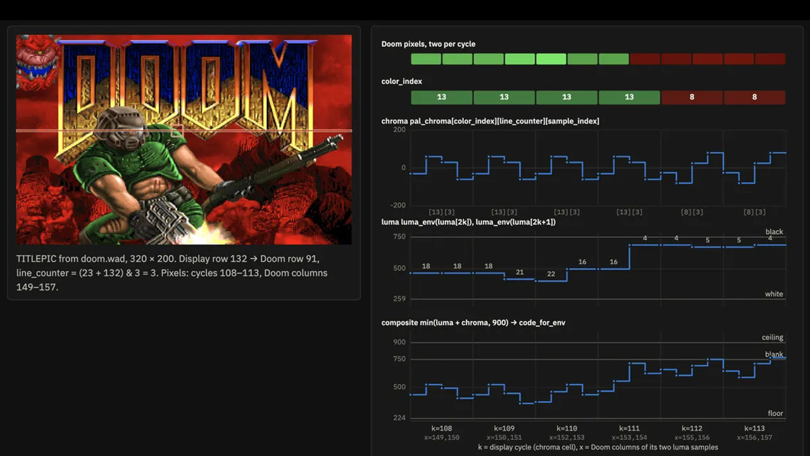
Task: Pick the first dark red swatch after the green pixels
Action: (x=645, y=59)
